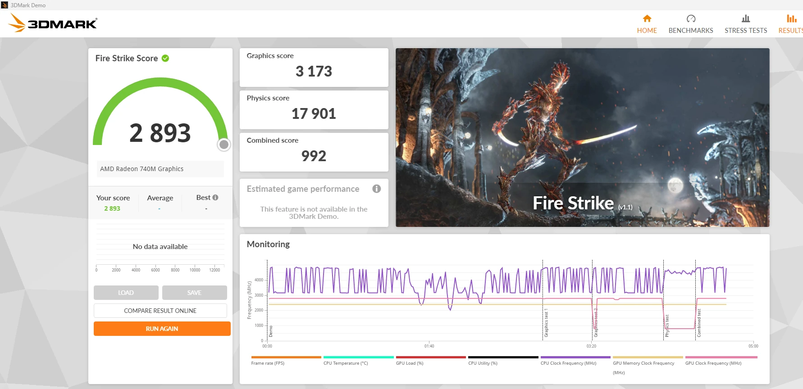Click the 'No data available' text
Screen dimensions: 803x389
160,246
